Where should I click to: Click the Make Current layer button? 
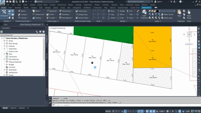point(167,14)
